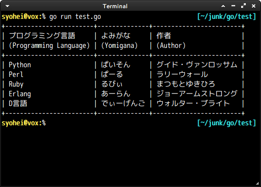This screenshot has width=261, height=187.
Task: Click the 'るびぃ' reading cell
Action: tap(112, 84)
